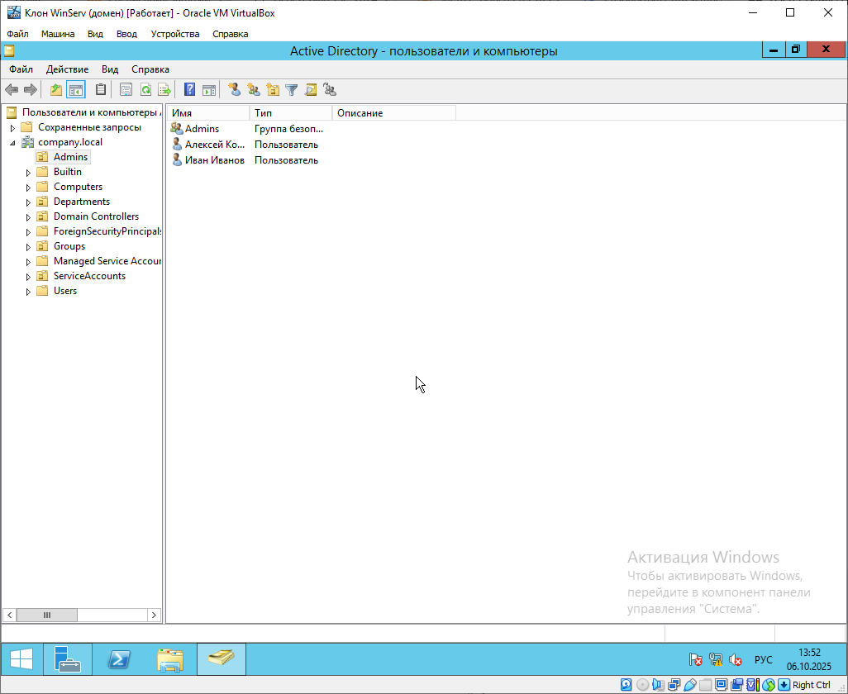Click the VirtualBox network status icon
The width and height of the screenshot is (848, 694).
tap(674, 685)
